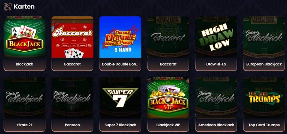Click the European Blackjack title label
287x134 pixels.
click(264, 64)
